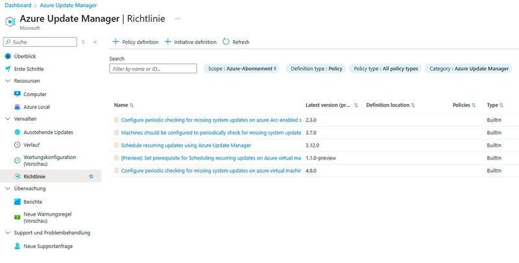Image resolution: width=519 pixels, height=263 pixels.
Task: Add a new Policy definition
Action: click(135, 42)
